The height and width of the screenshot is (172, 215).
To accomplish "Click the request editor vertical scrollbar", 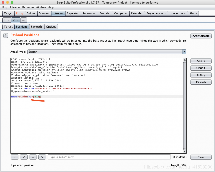I will pyautogui.click(x=185, y=106).
